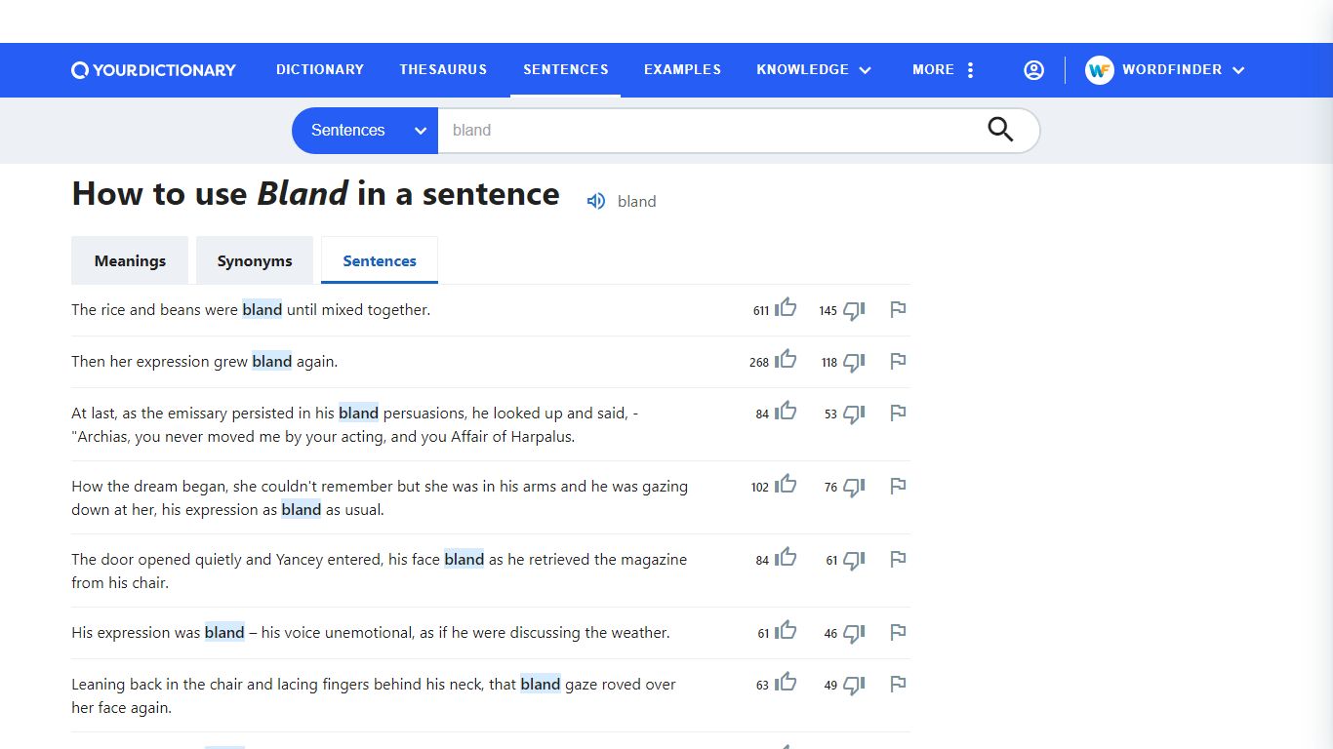Open the user account icon

point(1033,70)
